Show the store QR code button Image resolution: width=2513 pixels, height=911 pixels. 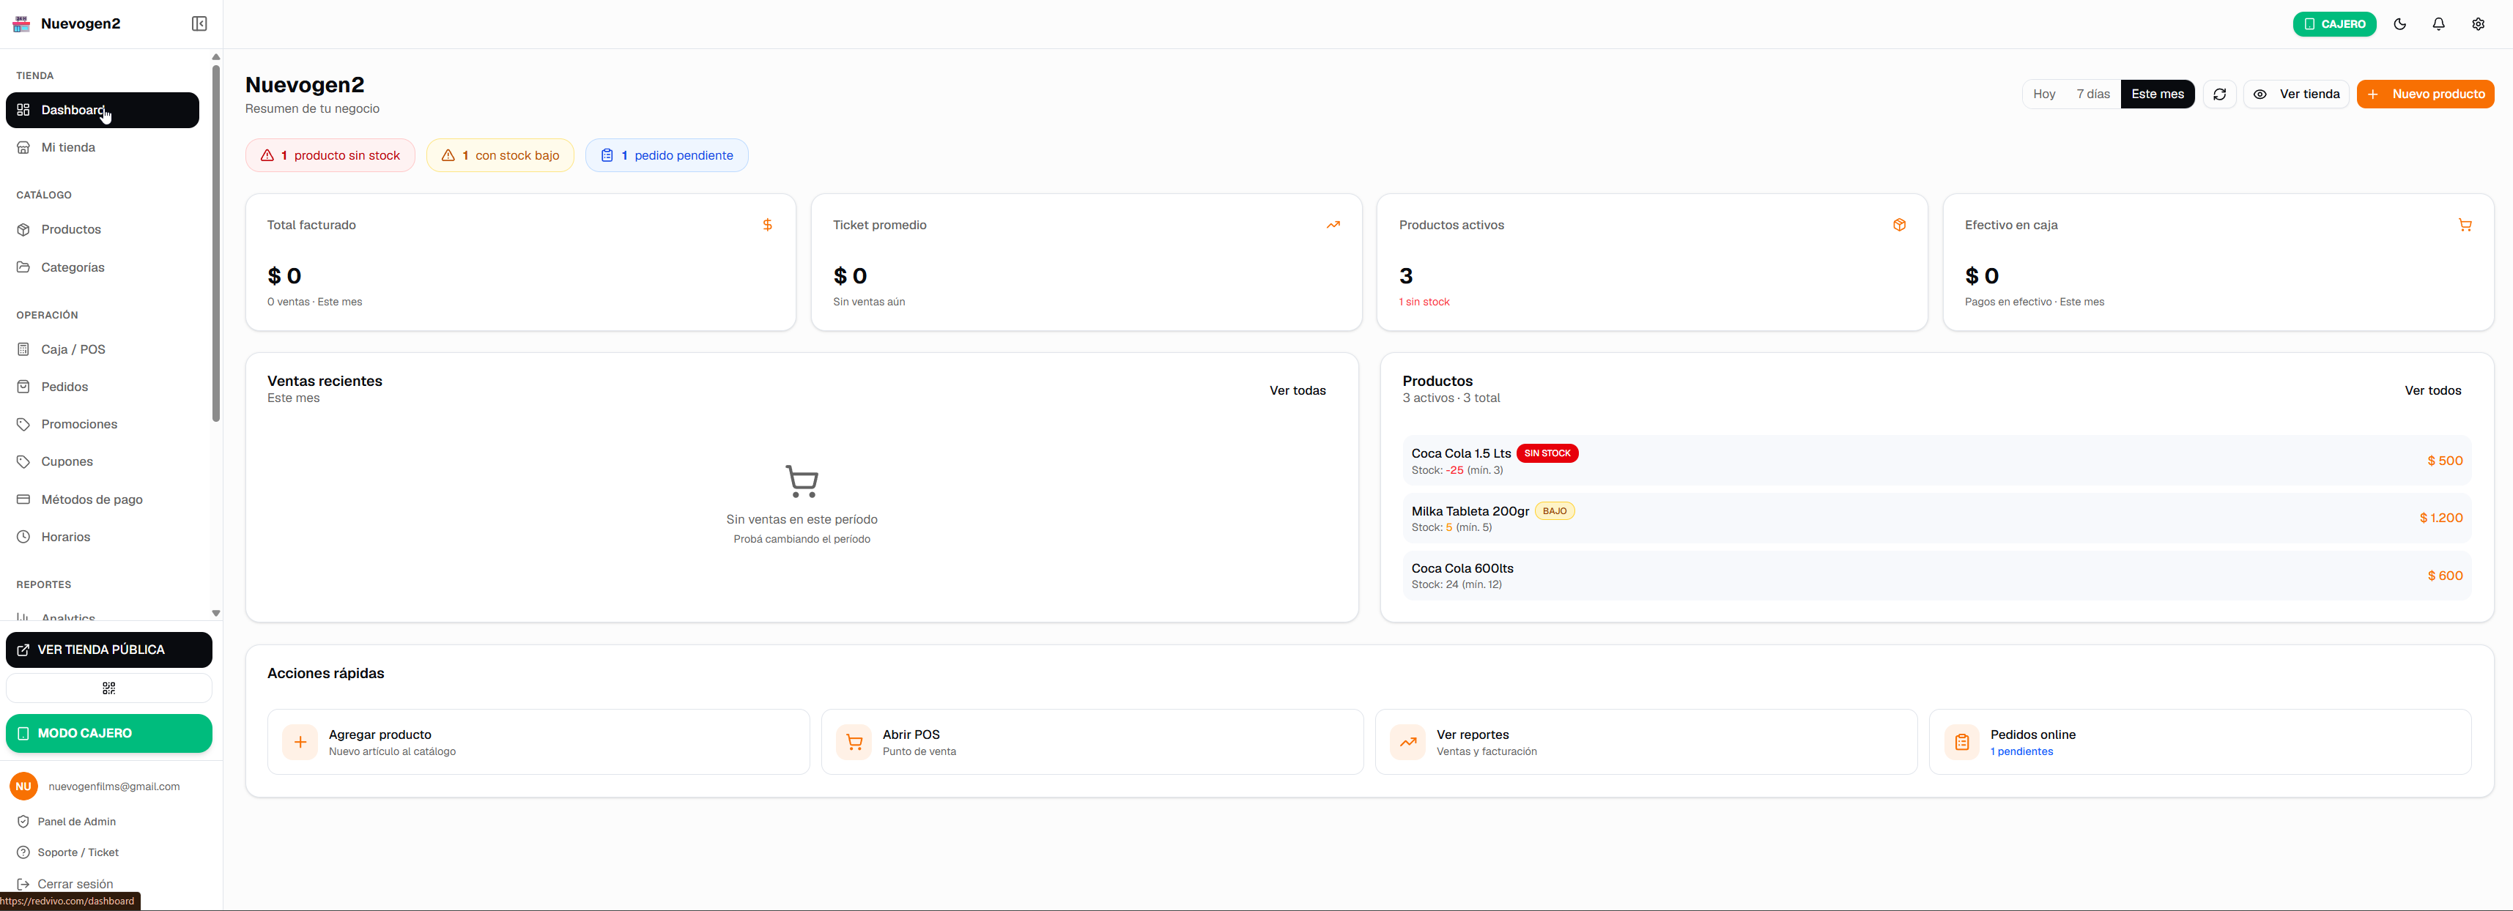pyautogui.click(x=109, y=688)
